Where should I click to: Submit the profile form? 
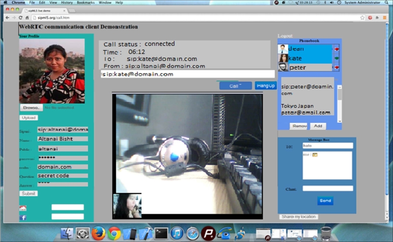tap(28, 194)
